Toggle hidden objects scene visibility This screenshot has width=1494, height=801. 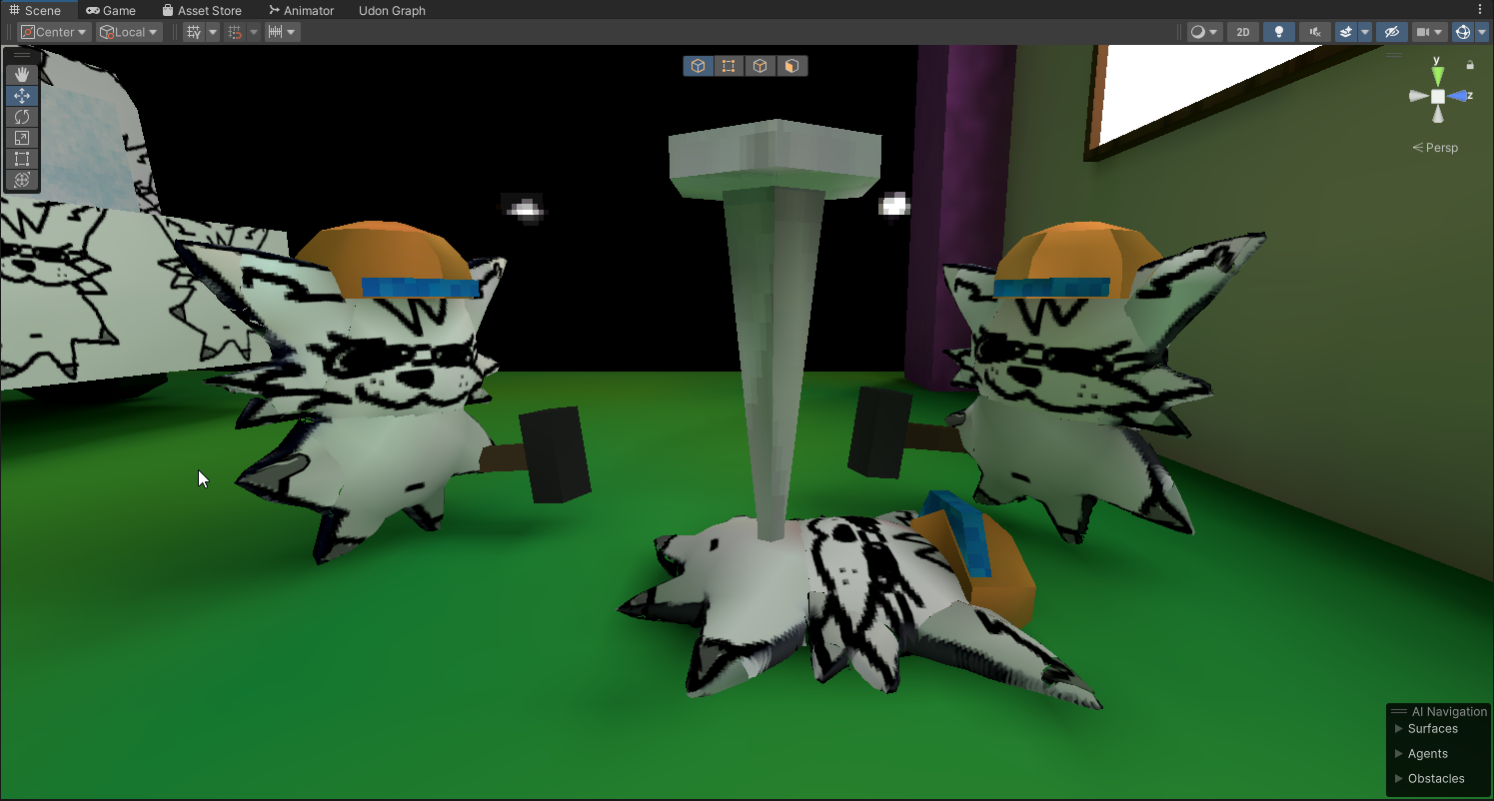1391,32
